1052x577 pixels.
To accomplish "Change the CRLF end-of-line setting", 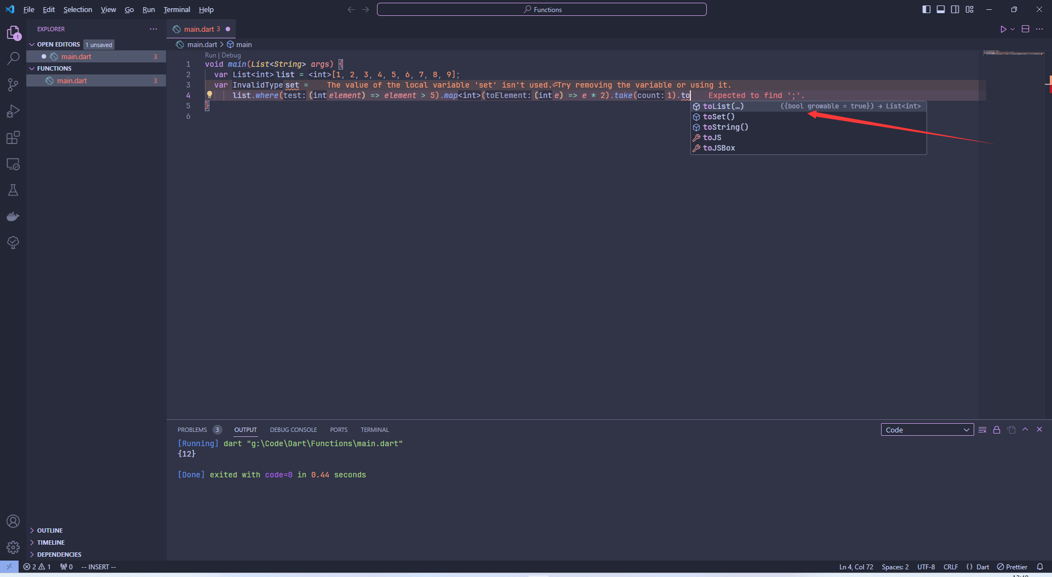I will [951, 567].
